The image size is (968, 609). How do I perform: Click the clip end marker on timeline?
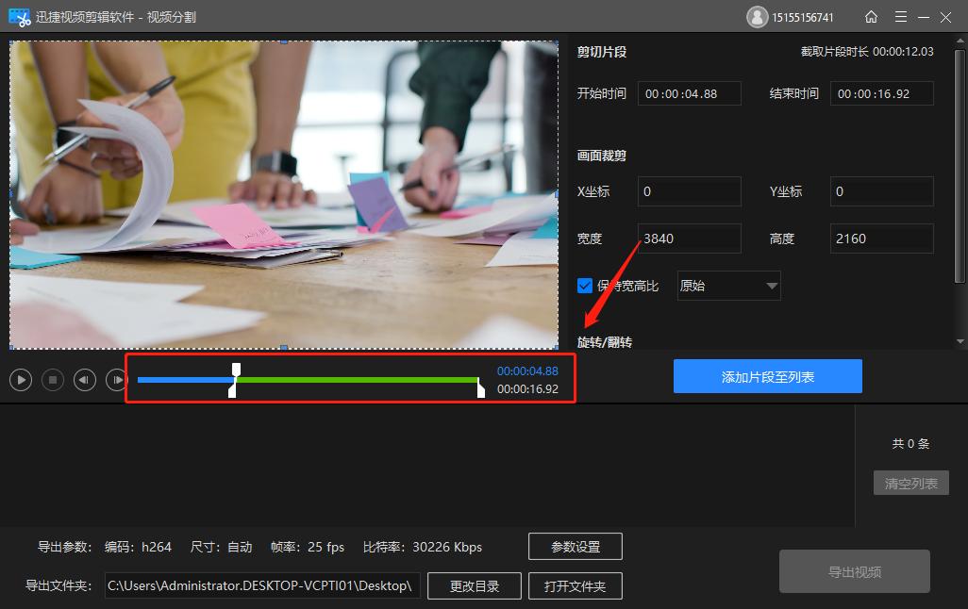point(480,388)
